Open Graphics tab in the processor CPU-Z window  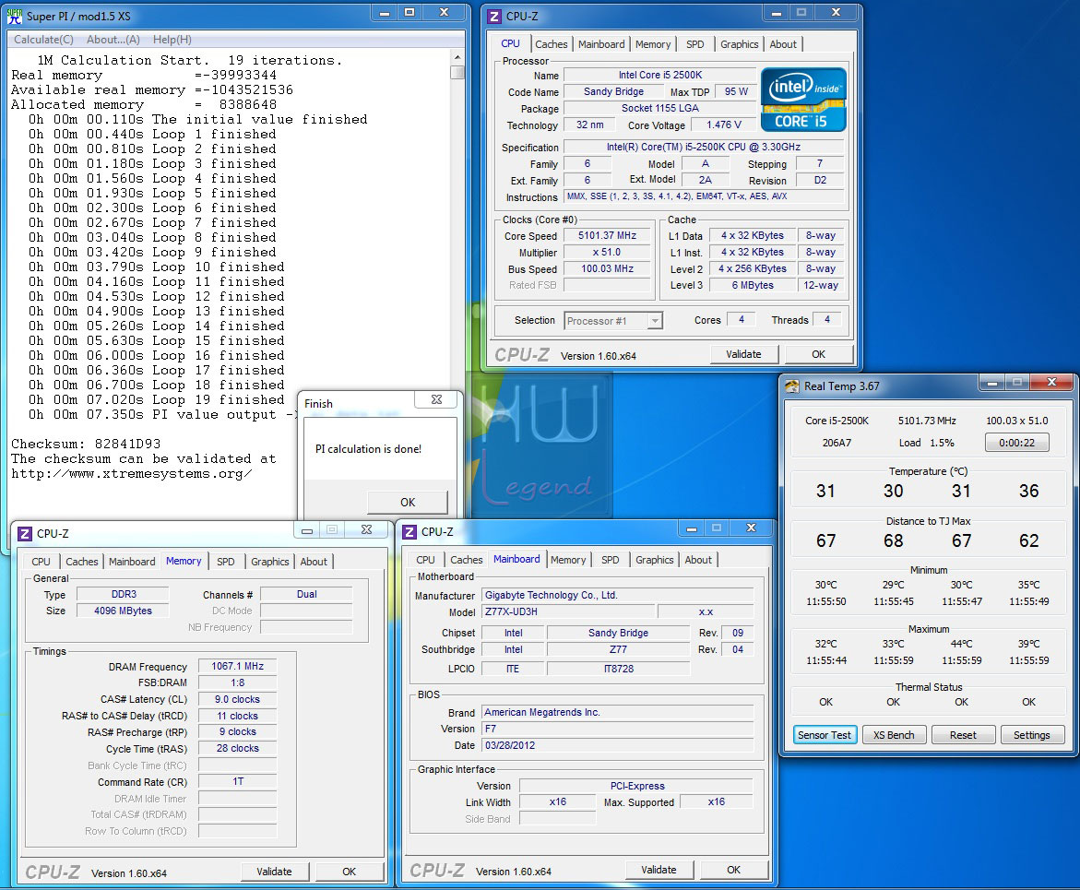tap(739, 44)
